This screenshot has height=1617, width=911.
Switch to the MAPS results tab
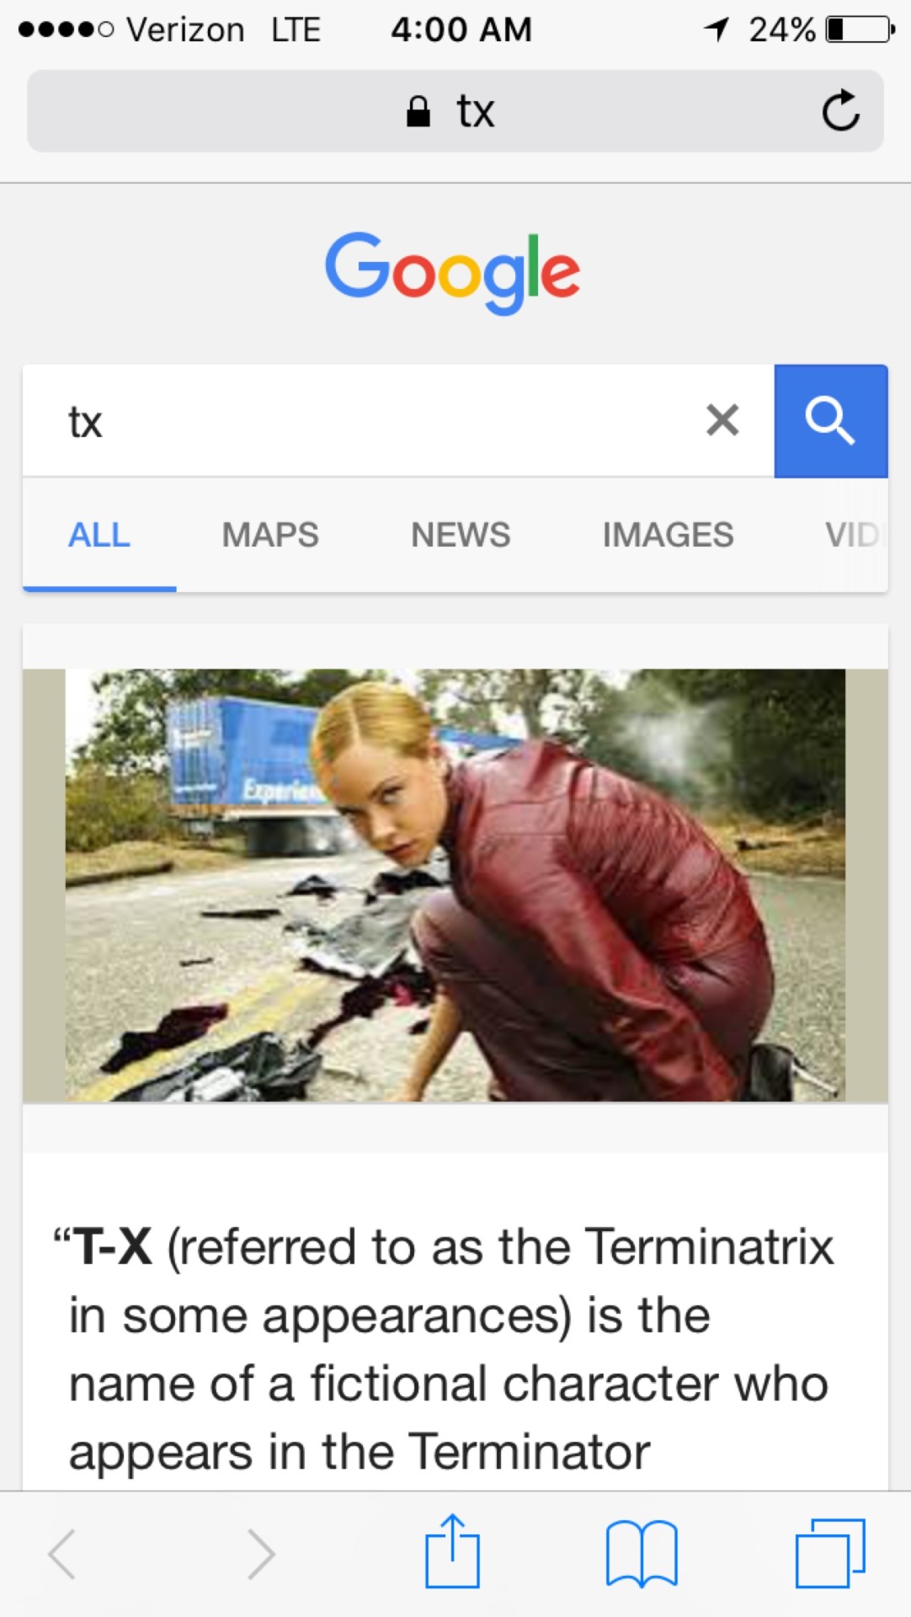coord(270,535)
